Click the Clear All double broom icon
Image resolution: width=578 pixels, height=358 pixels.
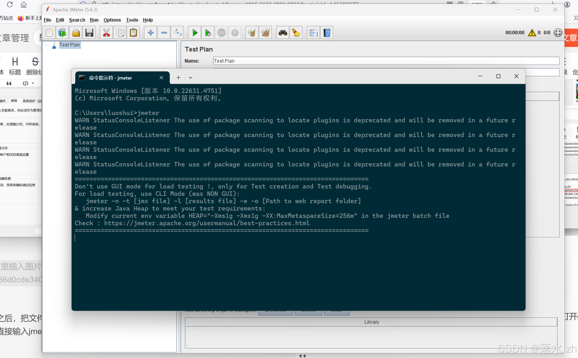point(265,33)
